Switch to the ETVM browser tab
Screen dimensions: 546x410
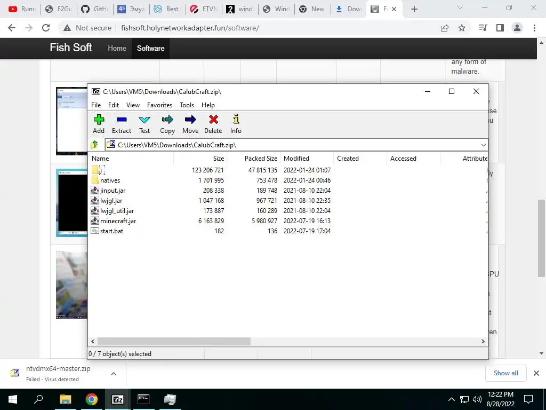(204, 9)
